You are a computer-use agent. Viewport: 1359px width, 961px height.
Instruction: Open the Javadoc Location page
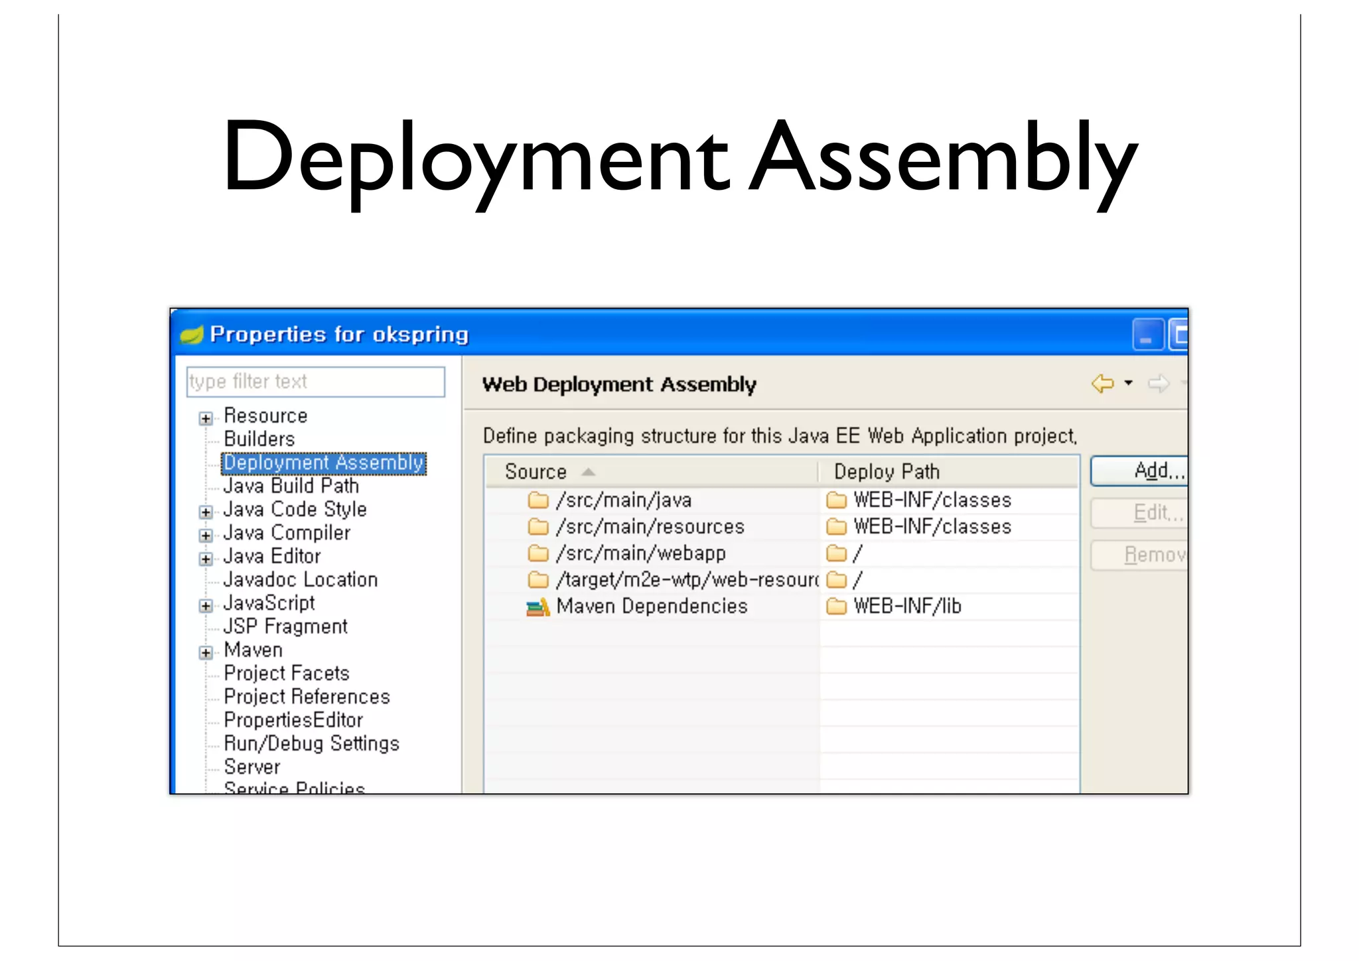coord(301,579)
